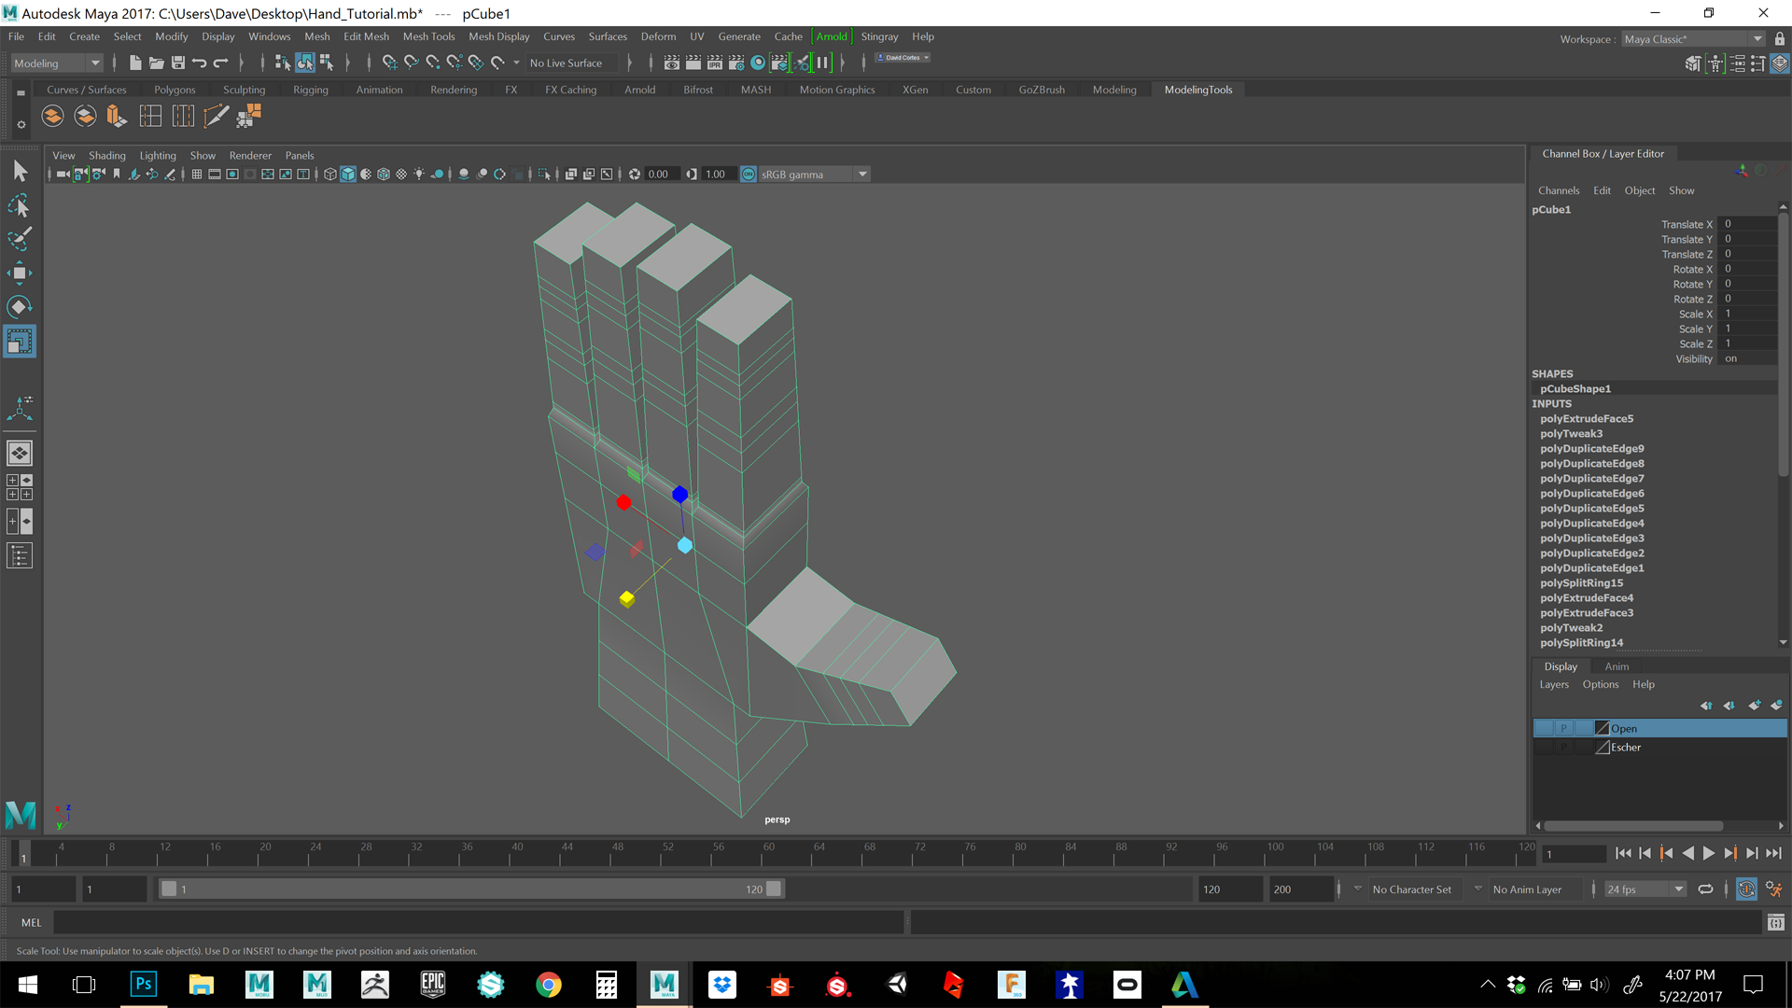
Task: Select the arrow Select tool in toolbox
Action: [x=20, y=171]
